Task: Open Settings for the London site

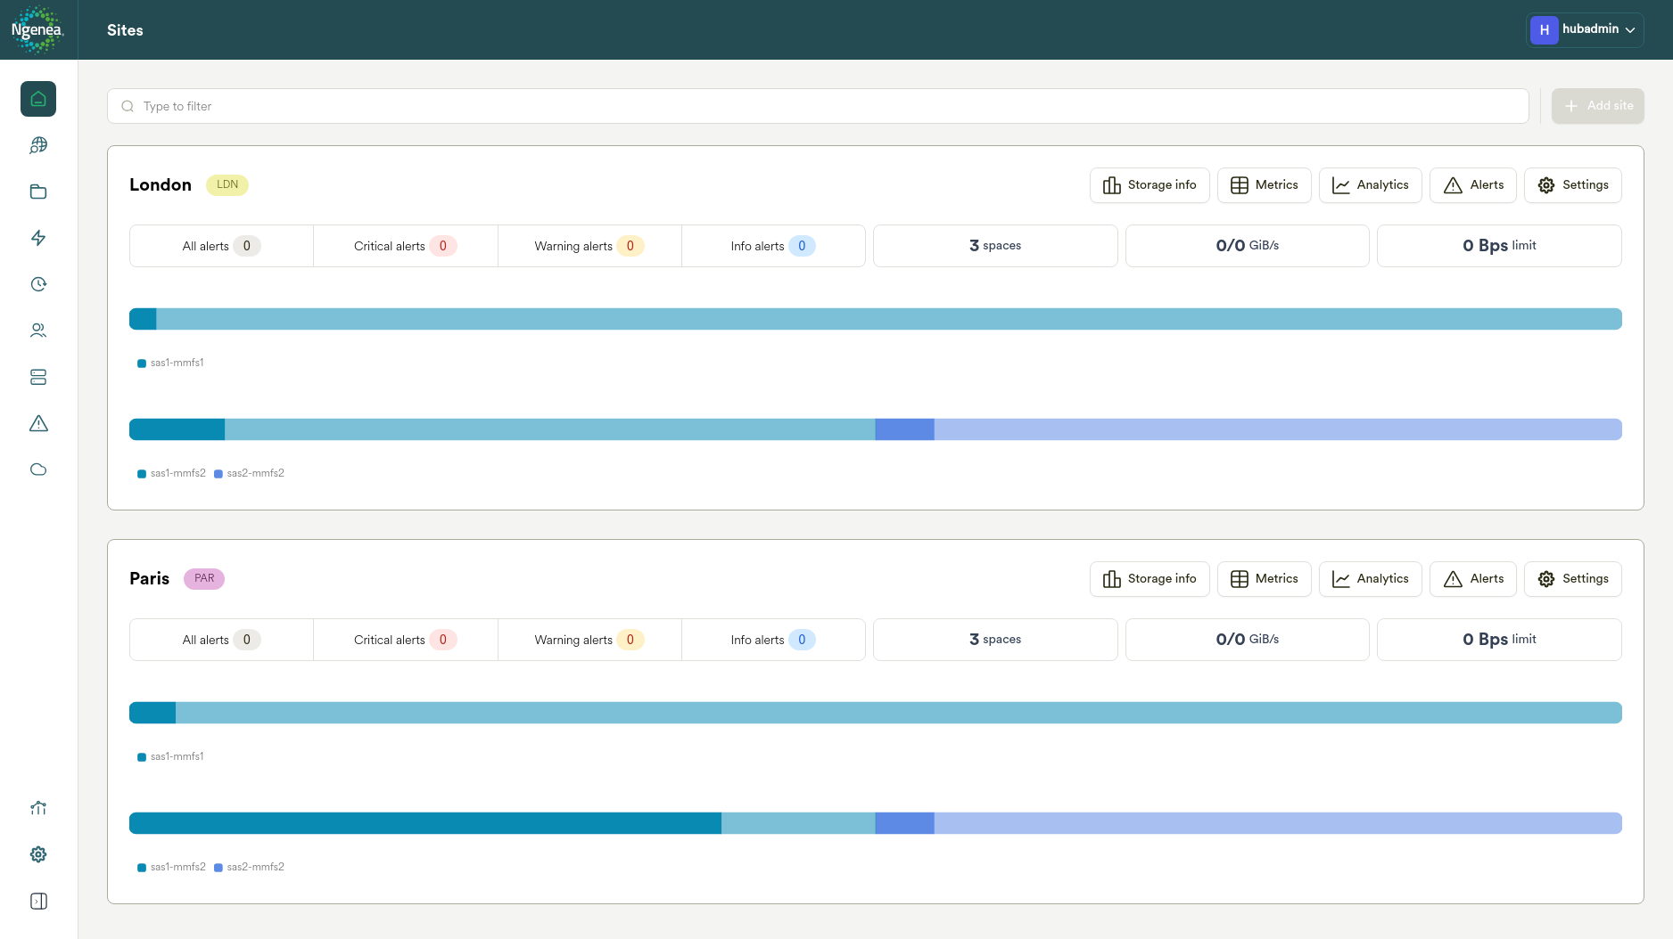Action: click(x=1572, y=185)
